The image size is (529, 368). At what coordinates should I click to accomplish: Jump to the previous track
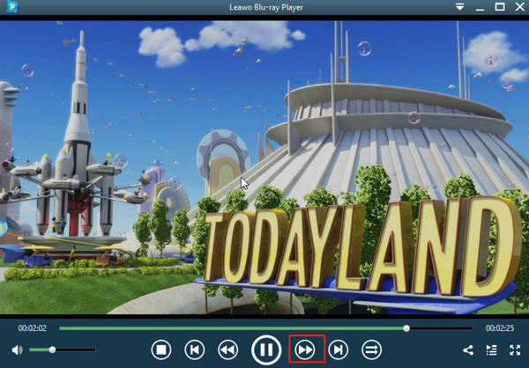click(x=194, y=350)
